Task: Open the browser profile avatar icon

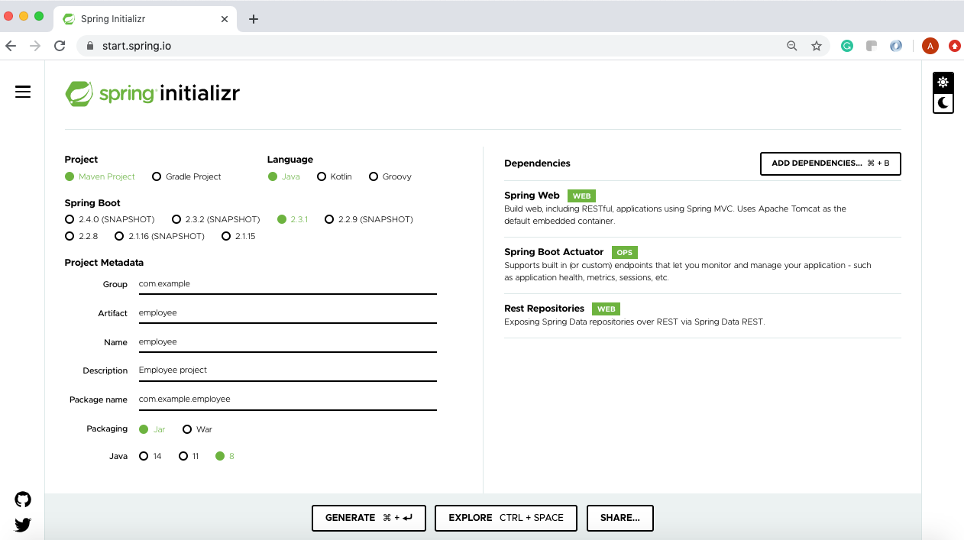Action: click(930, 46)
